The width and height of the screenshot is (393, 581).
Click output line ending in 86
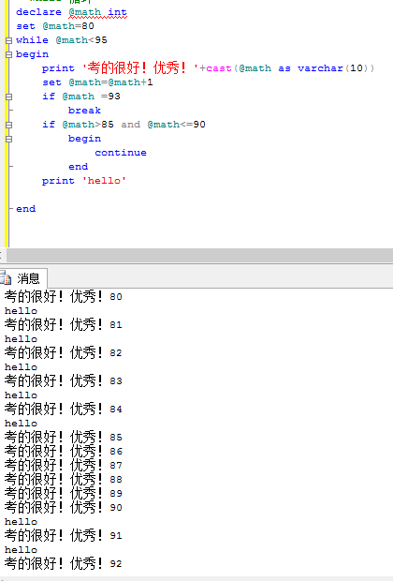pos(64,452)
